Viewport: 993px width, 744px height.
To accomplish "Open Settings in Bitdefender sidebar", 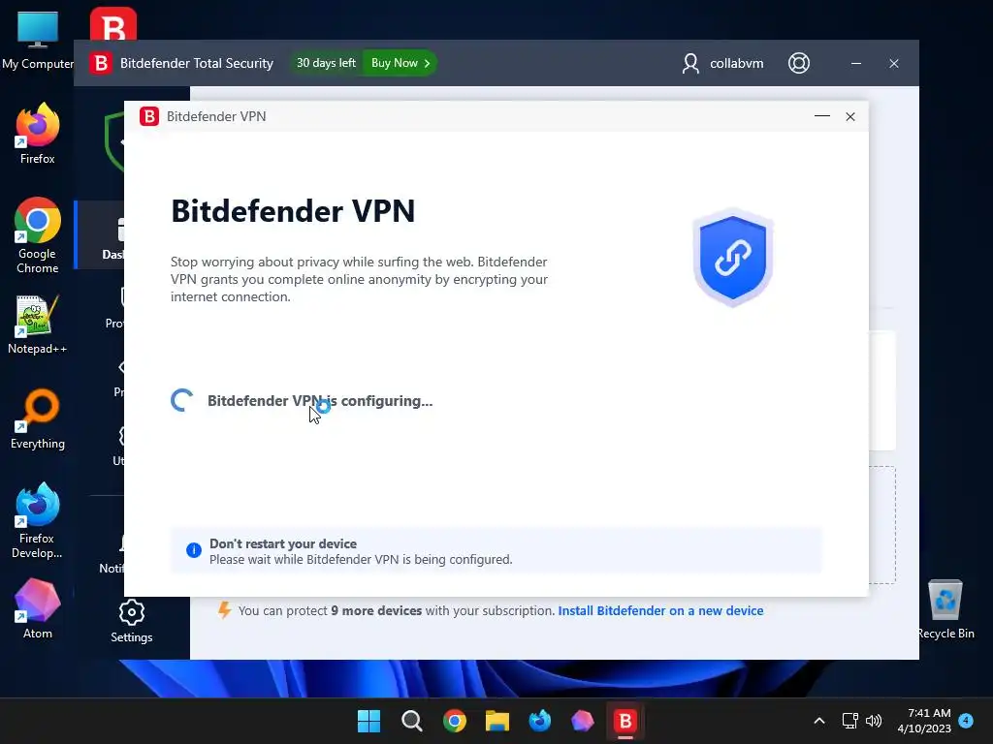I will [132, 621].
